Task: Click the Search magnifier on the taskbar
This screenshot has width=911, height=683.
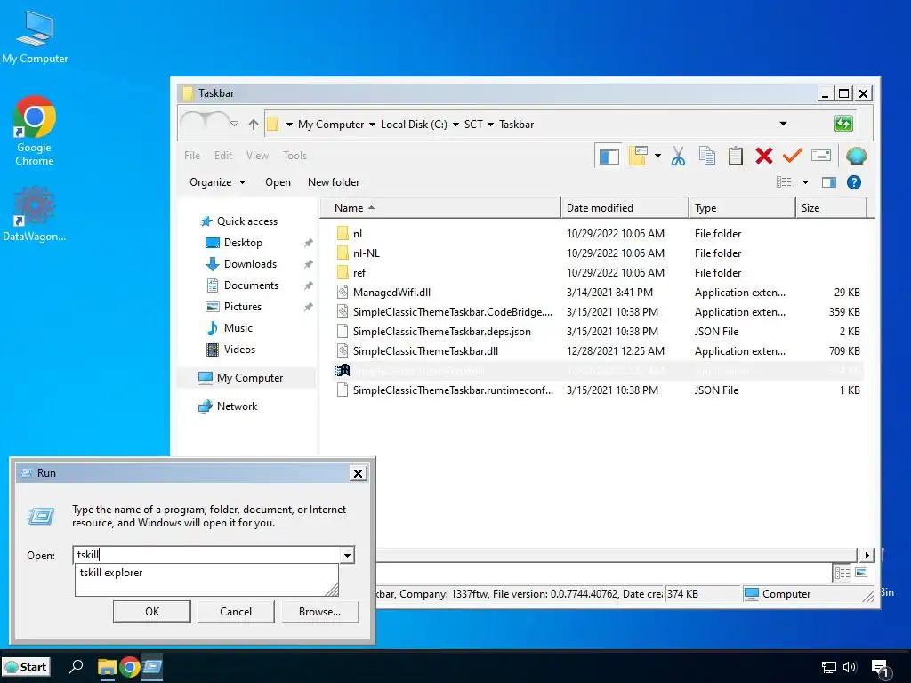Action: click(76, 667)
